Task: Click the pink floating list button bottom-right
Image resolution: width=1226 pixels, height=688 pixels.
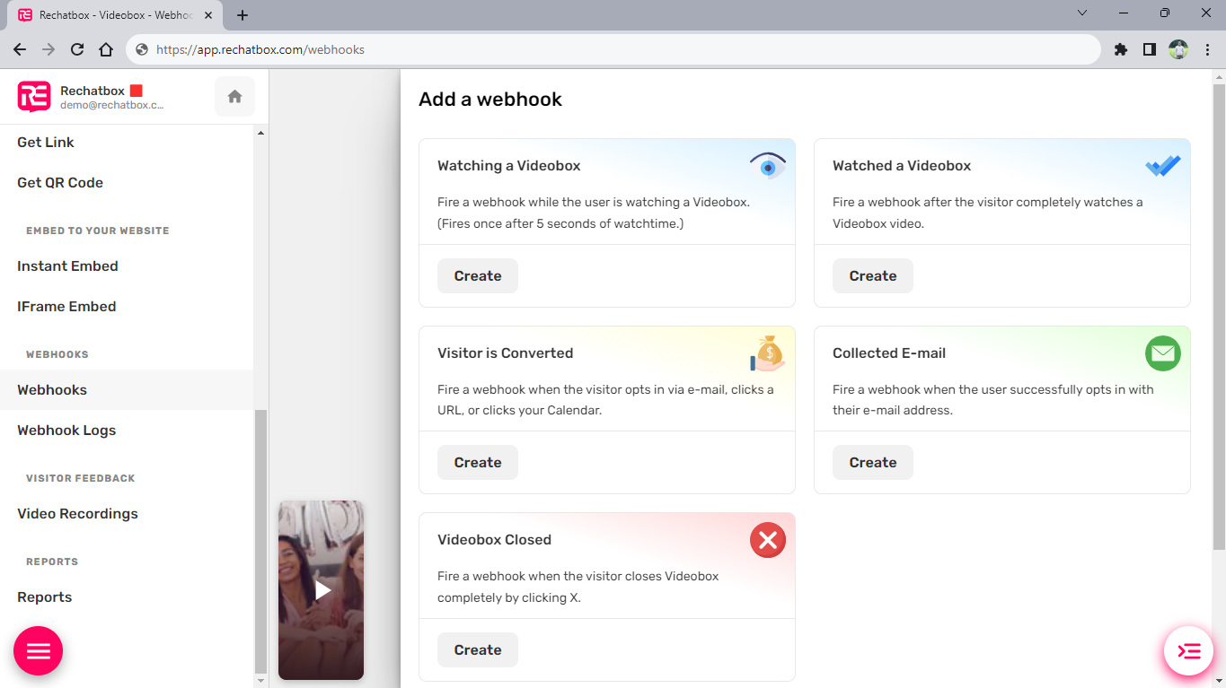Action: point(1188,651)
